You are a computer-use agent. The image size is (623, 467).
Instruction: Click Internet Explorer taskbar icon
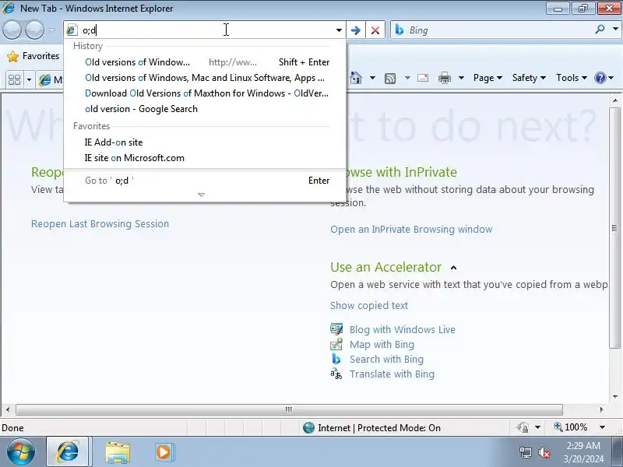[x=69, y=452]
